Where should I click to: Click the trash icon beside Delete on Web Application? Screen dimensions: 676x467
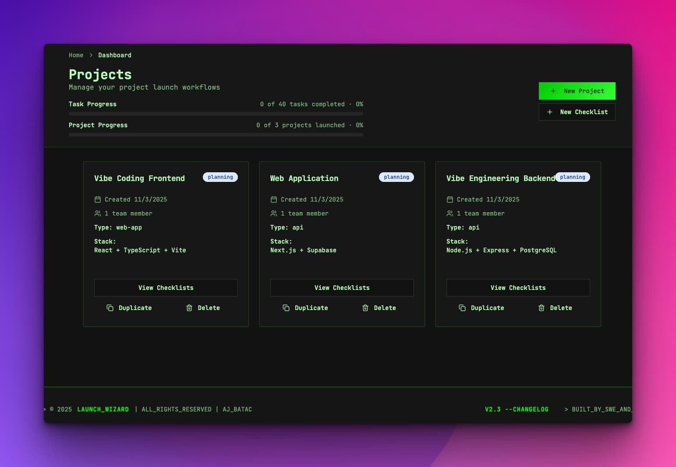[x=365, y=308]
